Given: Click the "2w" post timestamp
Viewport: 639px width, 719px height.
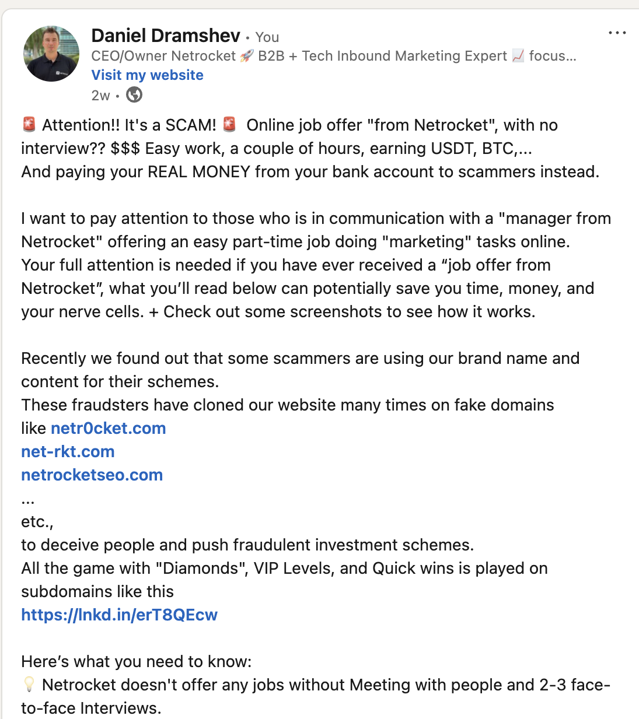Looking at the screenshot, I should (x=100, y=96).
